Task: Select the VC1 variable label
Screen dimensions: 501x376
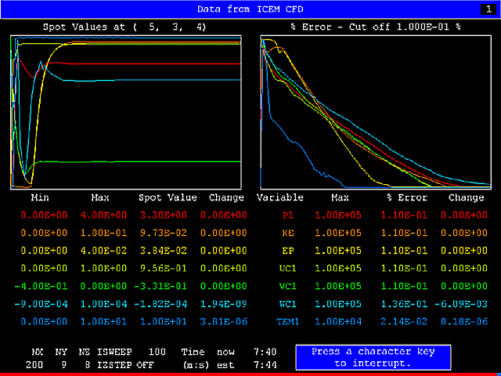Action: pyautogui.click(x=286, y=288)
